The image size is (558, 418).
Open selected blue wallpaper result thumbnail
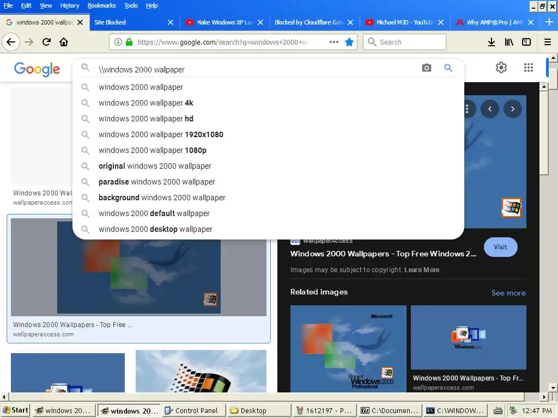click(x=138, y=267)
